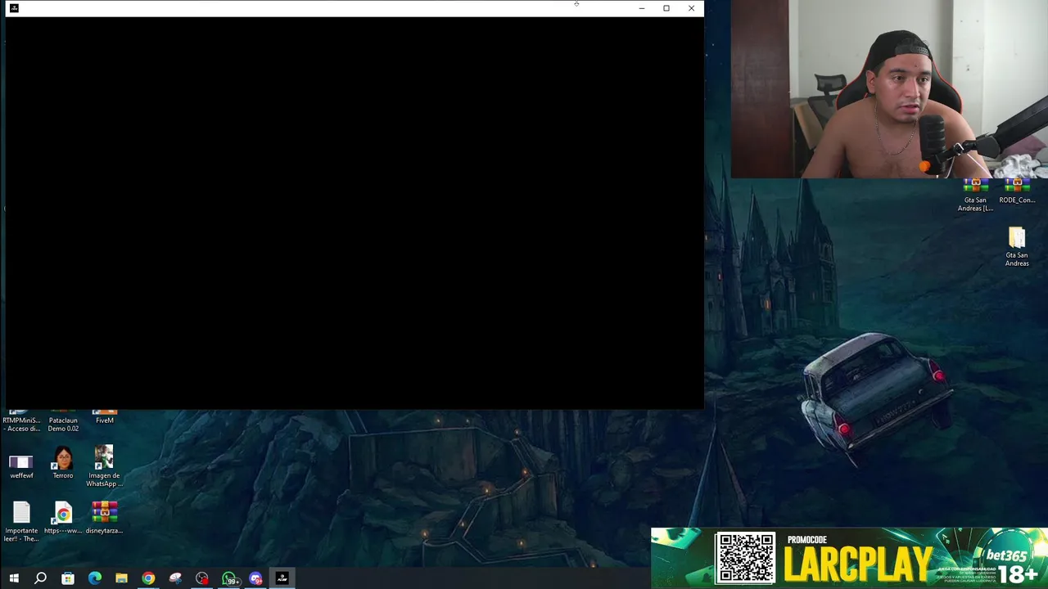
Task: Click the black window's title bar icon
Action: [14, 8]
